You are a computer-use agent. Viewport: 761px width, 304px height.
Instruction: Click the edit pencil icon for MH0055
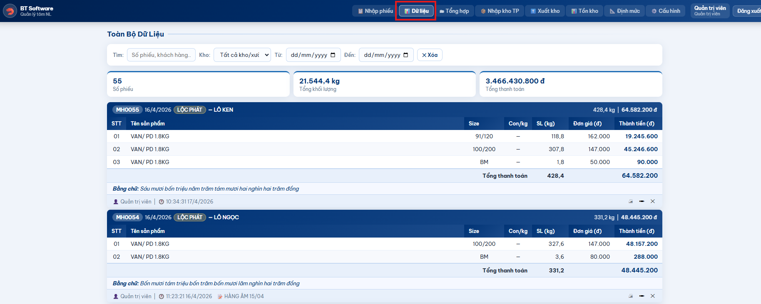click(x=642, y=201)
